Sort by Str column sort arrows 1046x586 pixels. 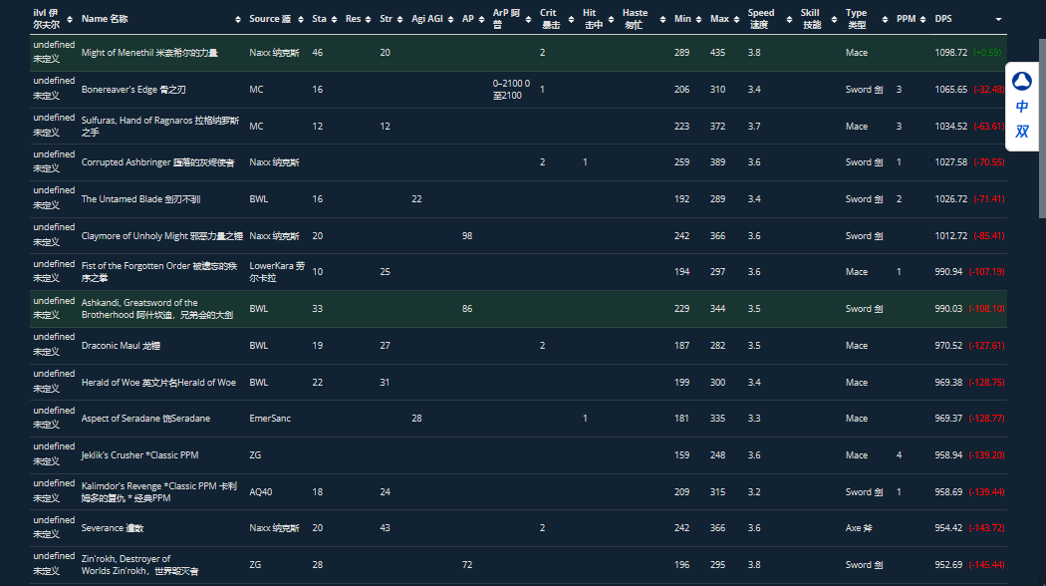tap(400, 19)
